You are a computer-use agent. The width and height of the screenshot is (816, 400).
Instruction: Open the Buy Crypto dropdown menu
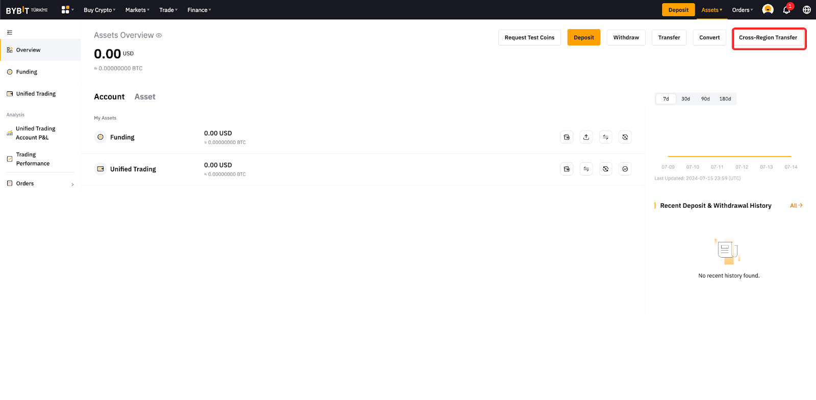pos(99,10)
